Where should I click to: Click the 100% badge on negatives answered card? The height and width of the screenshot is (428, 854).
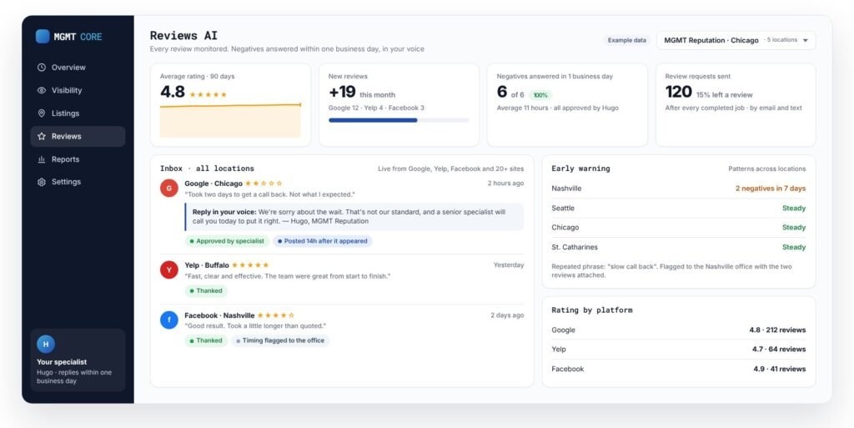(x=540, y=95)
